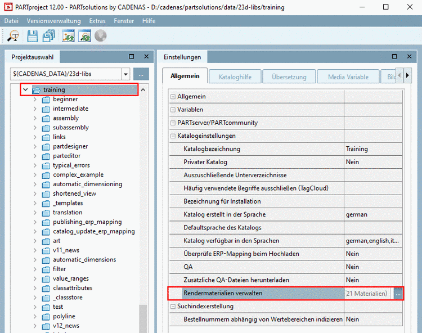Click the save all icon
Image resolution: width=422 pixels, height=333 pixels.
49,36
